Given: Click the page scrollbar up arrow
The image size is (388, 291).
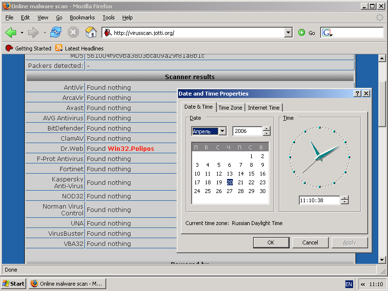Looking at the screenshot, I should (x=382, y=58).
